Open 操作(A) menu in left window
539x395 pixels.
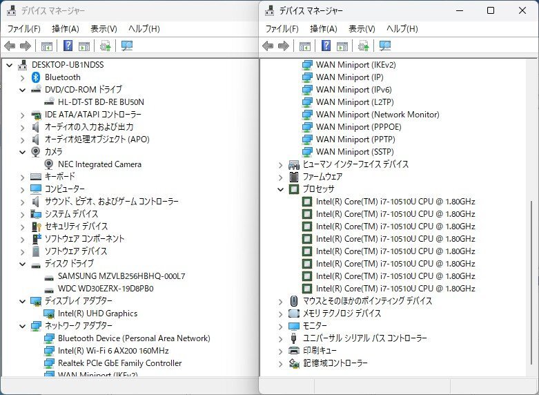[66, 28]
